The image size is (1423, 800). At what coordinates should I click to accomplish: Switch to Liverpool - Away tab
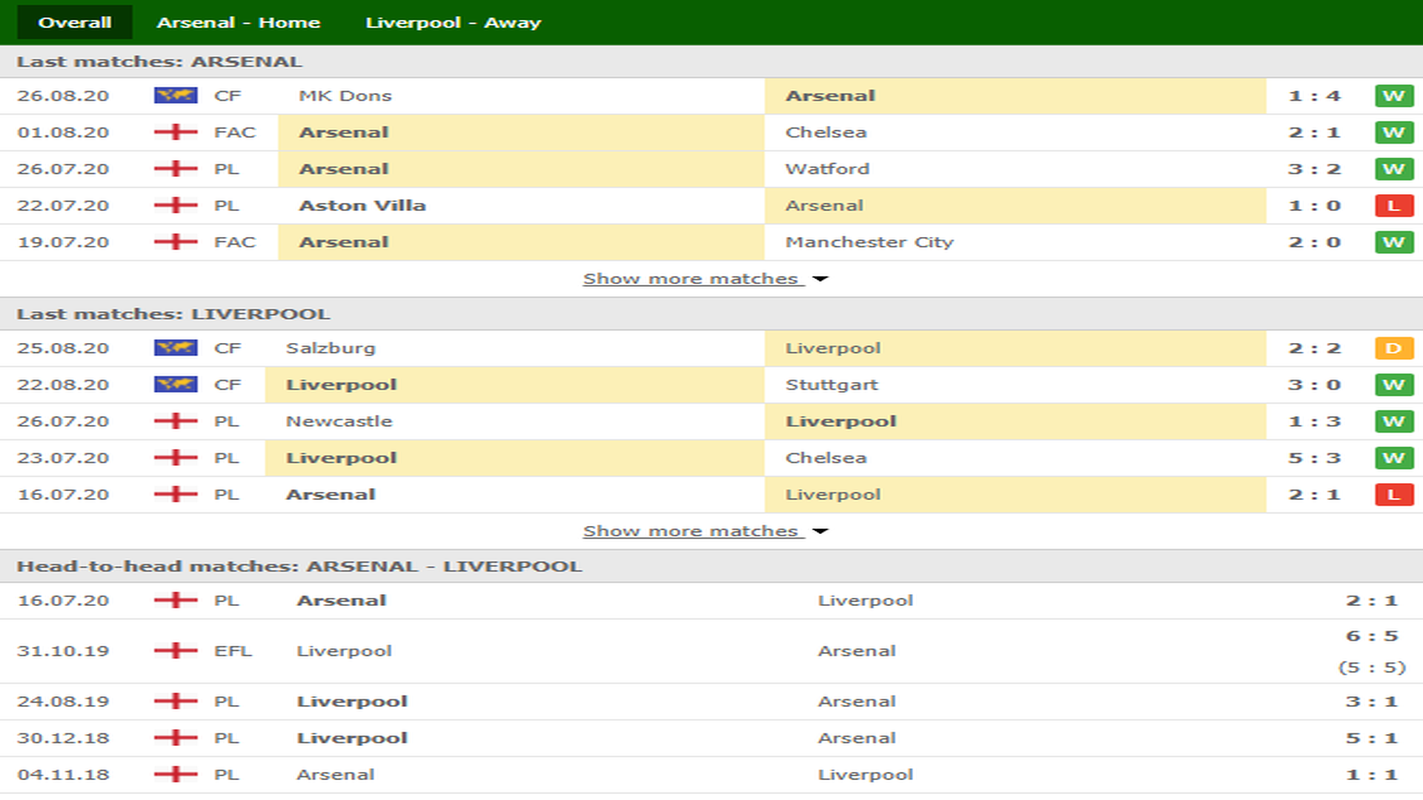[x=454, y=22]
